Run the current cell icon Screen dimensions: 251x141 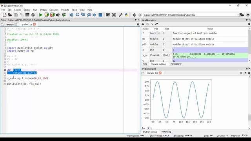tap(47, 15)
